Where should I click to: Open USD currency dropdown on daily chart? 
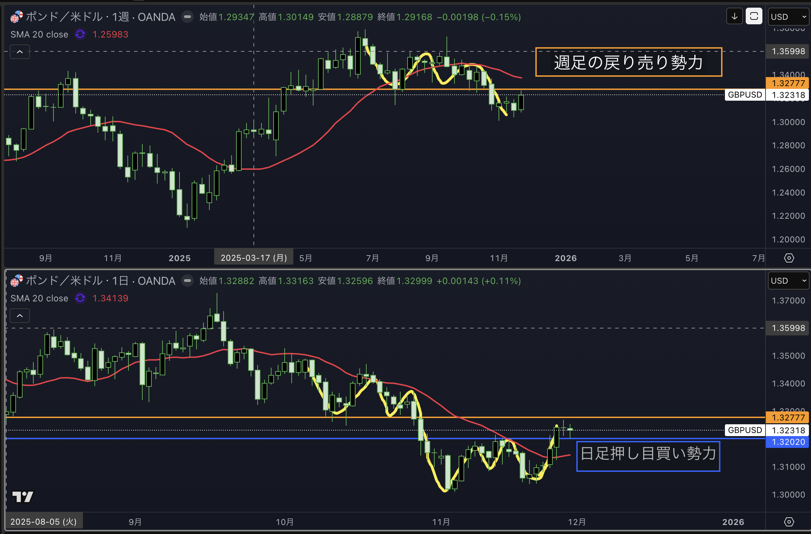tap(788, 281)
